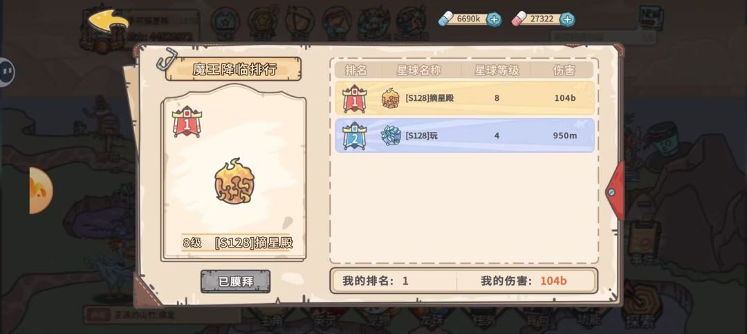Viewport: 747px width, 334px height.
Task: Click the 伤害 column header
Action: click(x=564, y=71)
